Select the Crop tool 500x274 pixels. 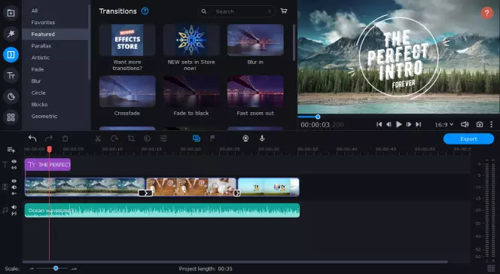[131, 139]
